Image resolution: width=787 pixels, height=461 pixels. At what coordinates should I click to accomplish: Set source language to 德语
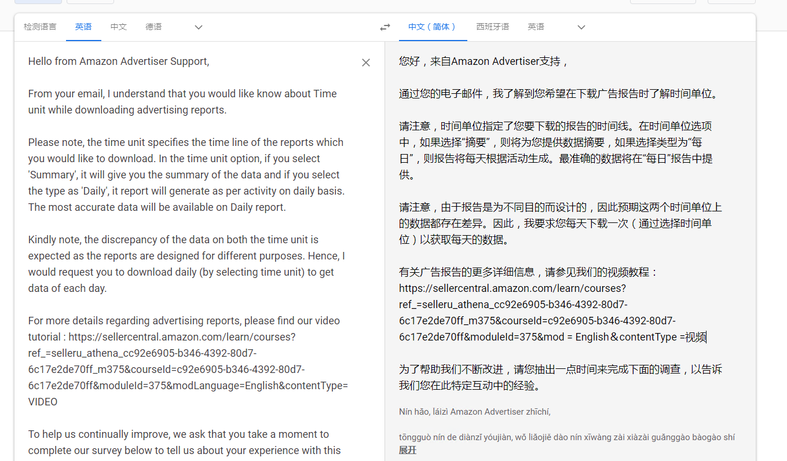point(153,27)
